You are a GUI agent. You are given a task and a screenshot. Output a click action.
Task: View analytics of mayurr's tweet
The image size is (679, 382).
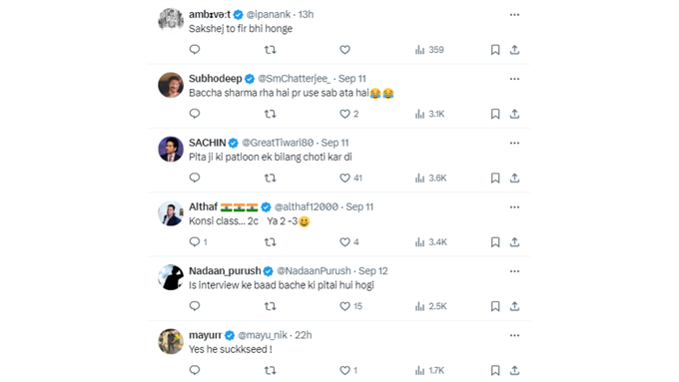click(429, 370)
